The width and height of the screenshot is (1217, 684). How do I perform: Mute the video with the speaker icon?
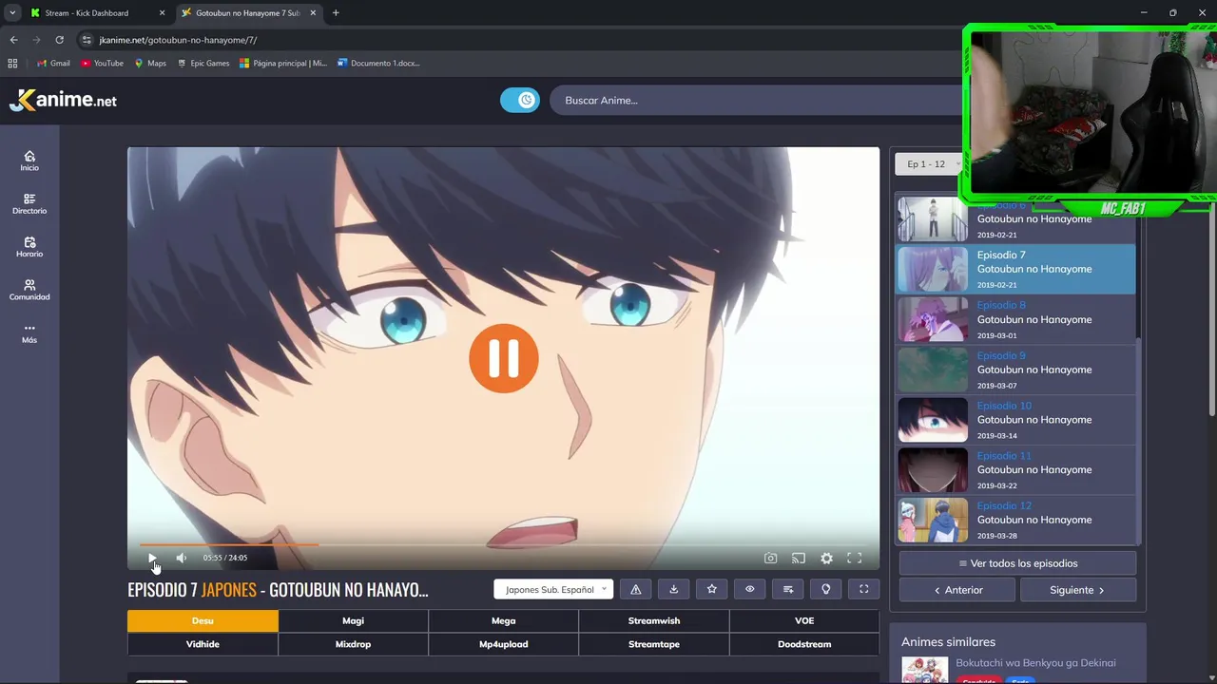coord(181,558)
